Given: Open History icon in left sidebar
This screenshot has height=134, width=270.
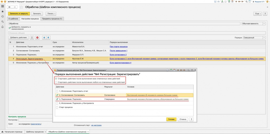Looking at the screenshot, I should (x=2, y=17).
